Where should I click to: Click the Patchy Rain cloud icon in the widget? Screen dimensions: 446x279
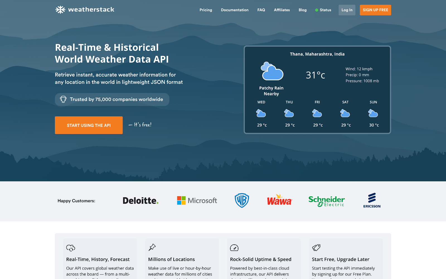[x=272, y=72]
